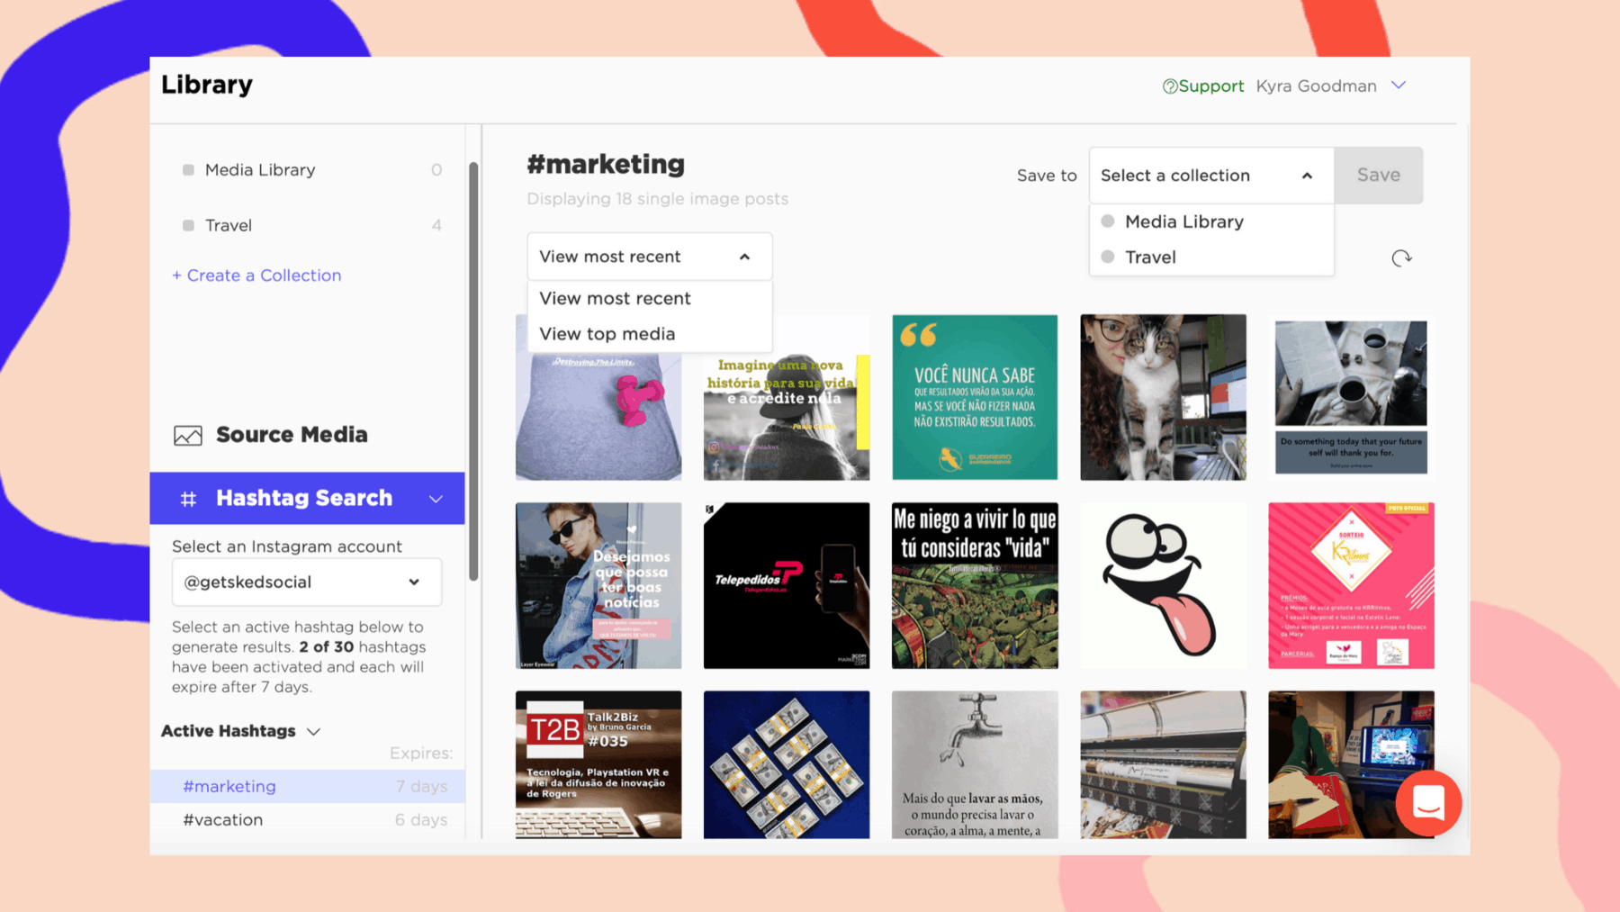This screenshot has height=912, width=1620.
Task: Click Create a Collection link
Action: 256,275
